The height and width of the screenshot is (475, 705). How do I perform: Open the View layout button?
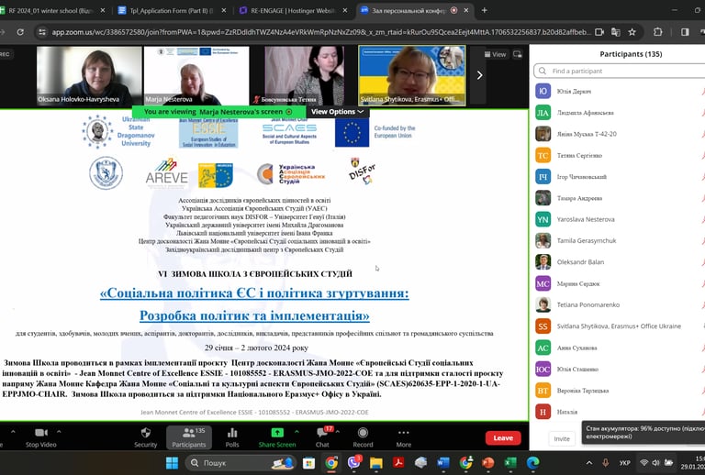(495, 54)
